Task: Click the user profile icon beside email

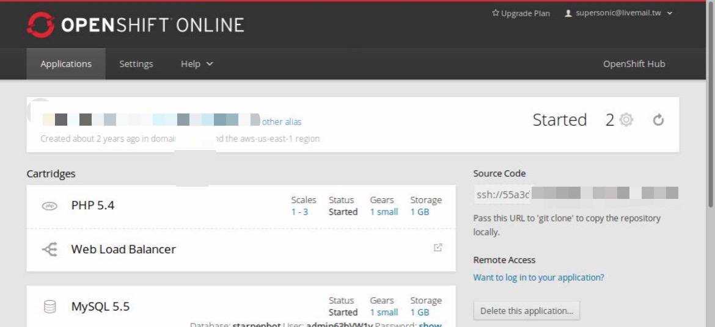Action: tap(568, 13)
